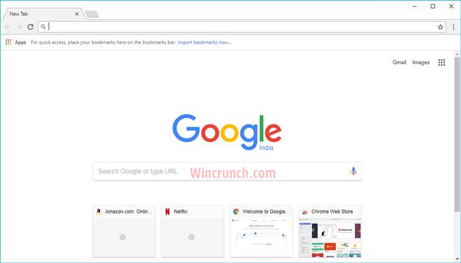Open the Chrome Web Store tile
This screenshot has width=461, height=263.
coord(330,231)
